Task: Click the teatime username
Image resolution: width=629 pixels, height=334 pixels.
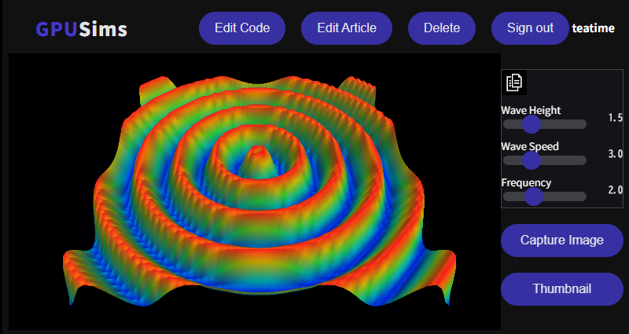Action: [594, 28]
